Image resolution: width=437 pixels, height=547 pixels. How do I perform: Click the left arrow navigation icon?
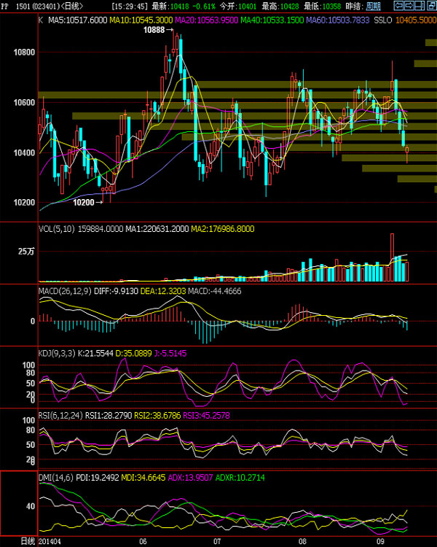click(398, 6)
